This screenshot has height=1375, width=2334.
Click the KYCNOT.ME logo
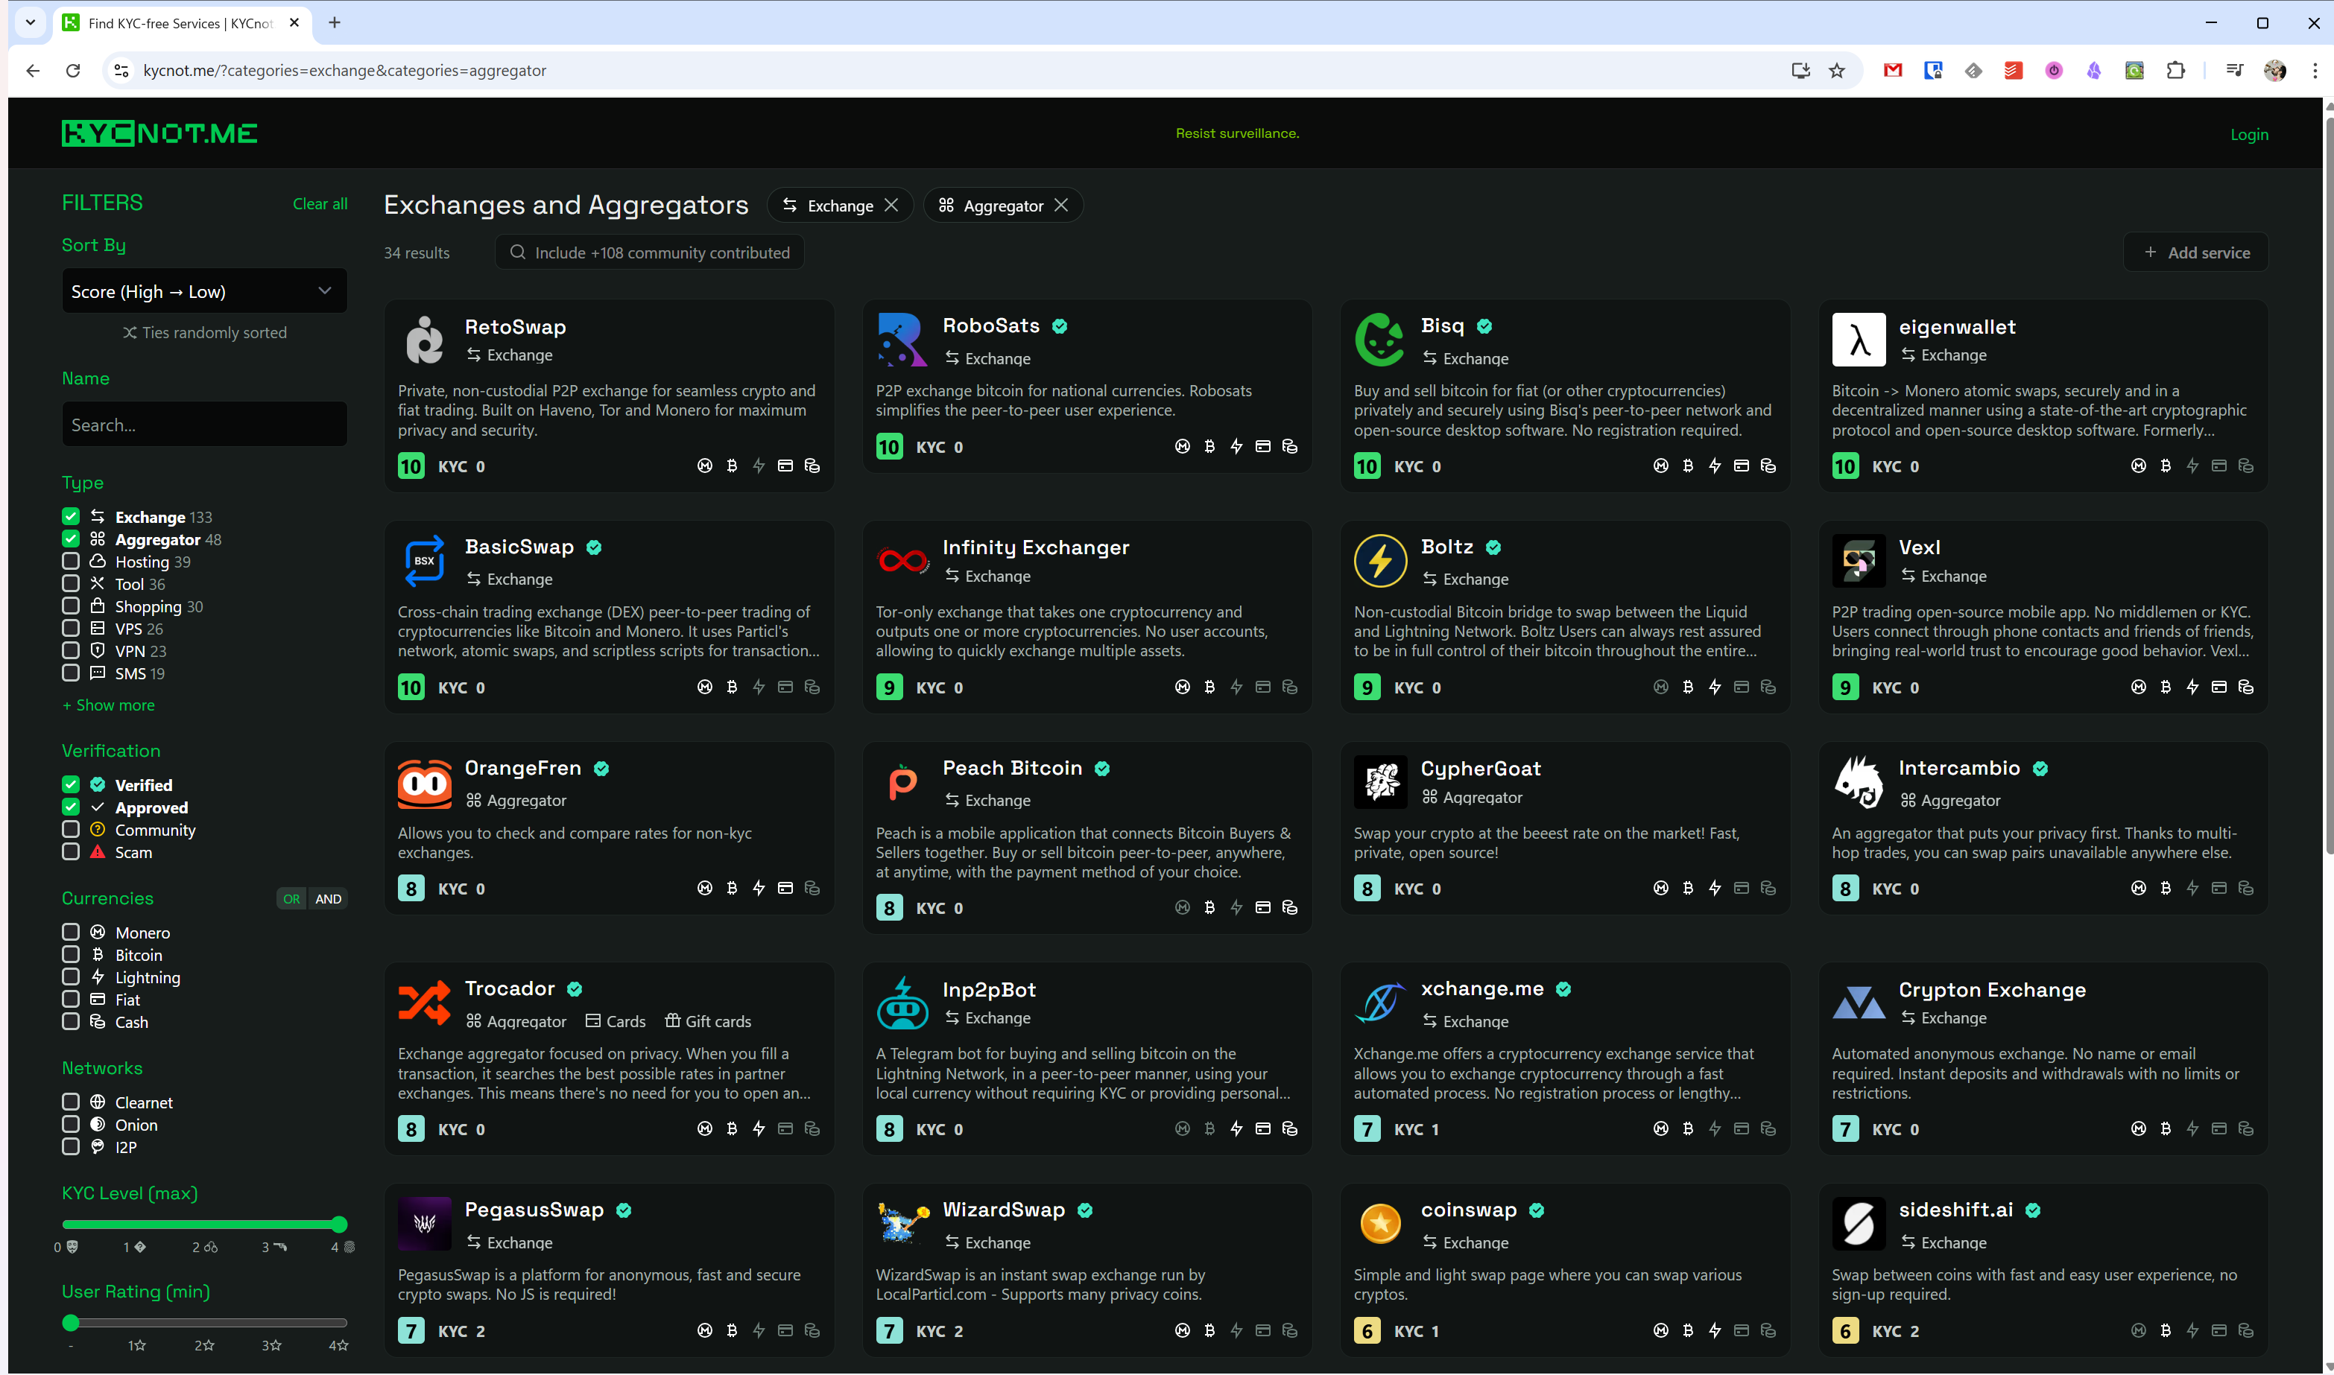(x=159, y=133)
